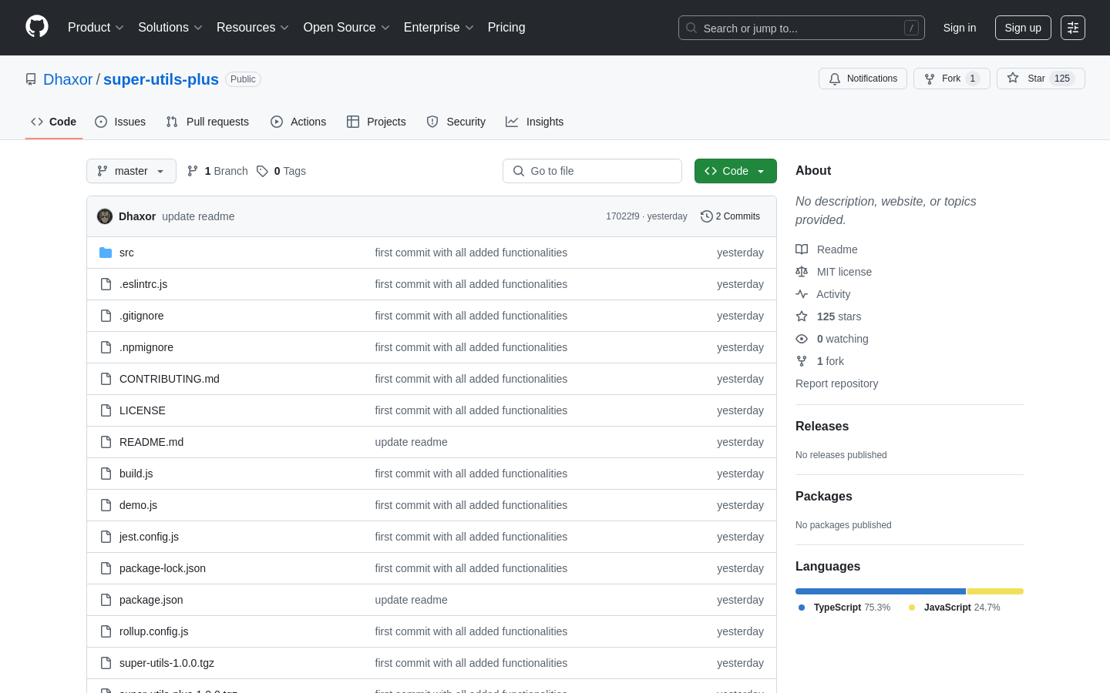This screenshot has width=1110, height=693.
Task: Expand the Product menu
Action: pos(96,28)
